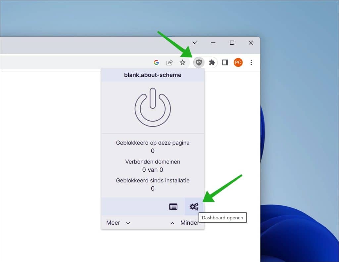Expand popup with Meer

pos(118,223)
